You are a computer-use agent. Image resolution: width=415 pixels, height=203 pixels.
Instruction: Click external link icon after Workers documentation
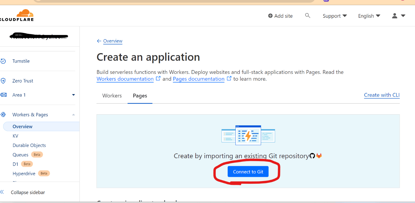(x=158, y=79)
